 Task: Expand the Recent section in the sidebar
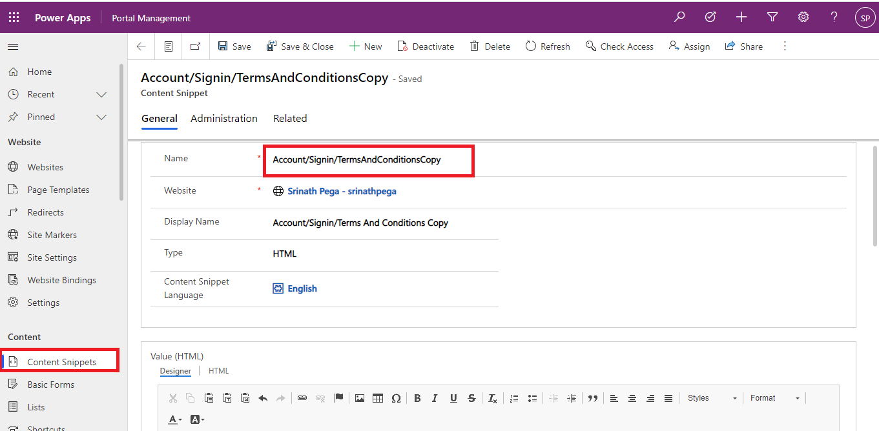pos(101,95)
